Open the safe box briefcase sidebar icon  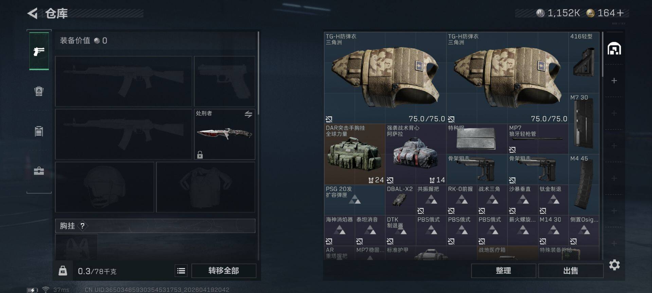click(x=39, y=171)
